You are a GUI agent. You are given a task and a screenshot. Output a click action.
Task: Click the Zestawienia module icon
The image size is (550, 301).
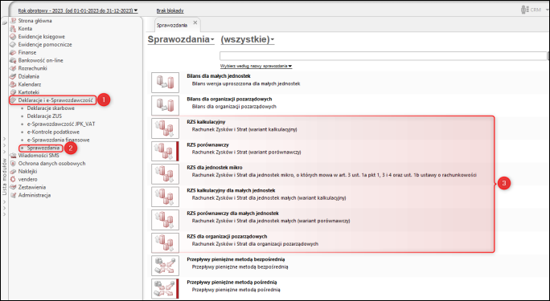(x=14, y=187)
